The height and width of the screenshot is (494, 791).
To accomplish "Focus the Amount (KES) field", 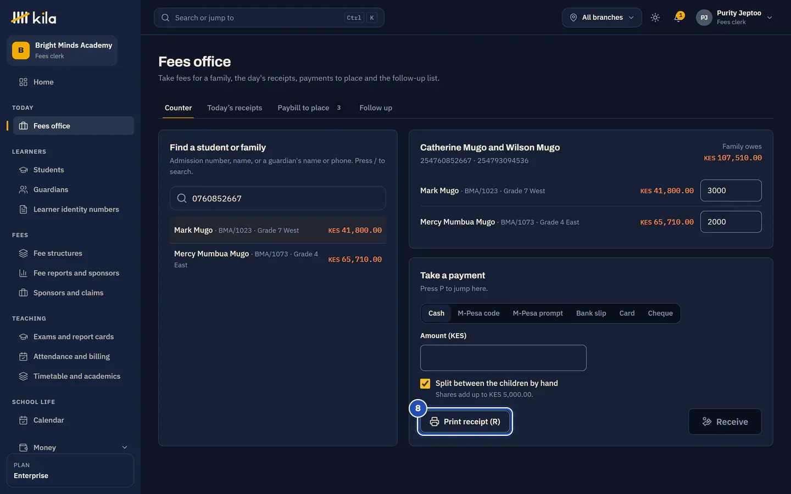I will coord(503,358).
